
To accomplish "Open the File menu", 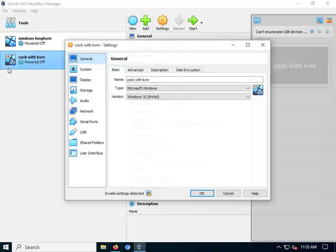I will (5, 11).
